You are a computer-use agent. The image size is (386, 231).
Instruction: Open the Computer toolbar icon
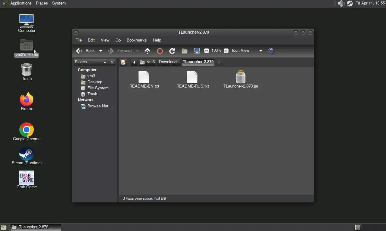[197, 51]
